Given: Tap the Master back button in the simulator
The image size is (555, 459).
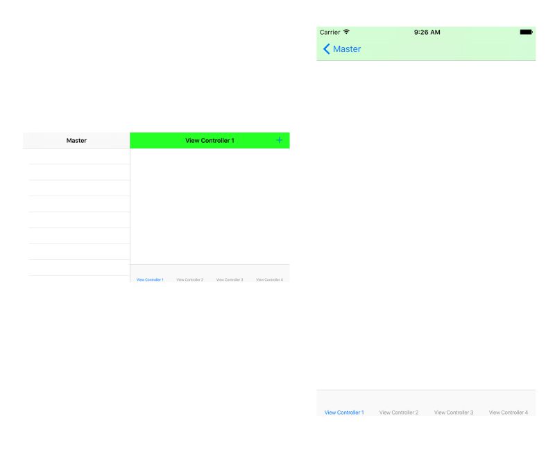Looking at the screenshot, I should 342,49.
